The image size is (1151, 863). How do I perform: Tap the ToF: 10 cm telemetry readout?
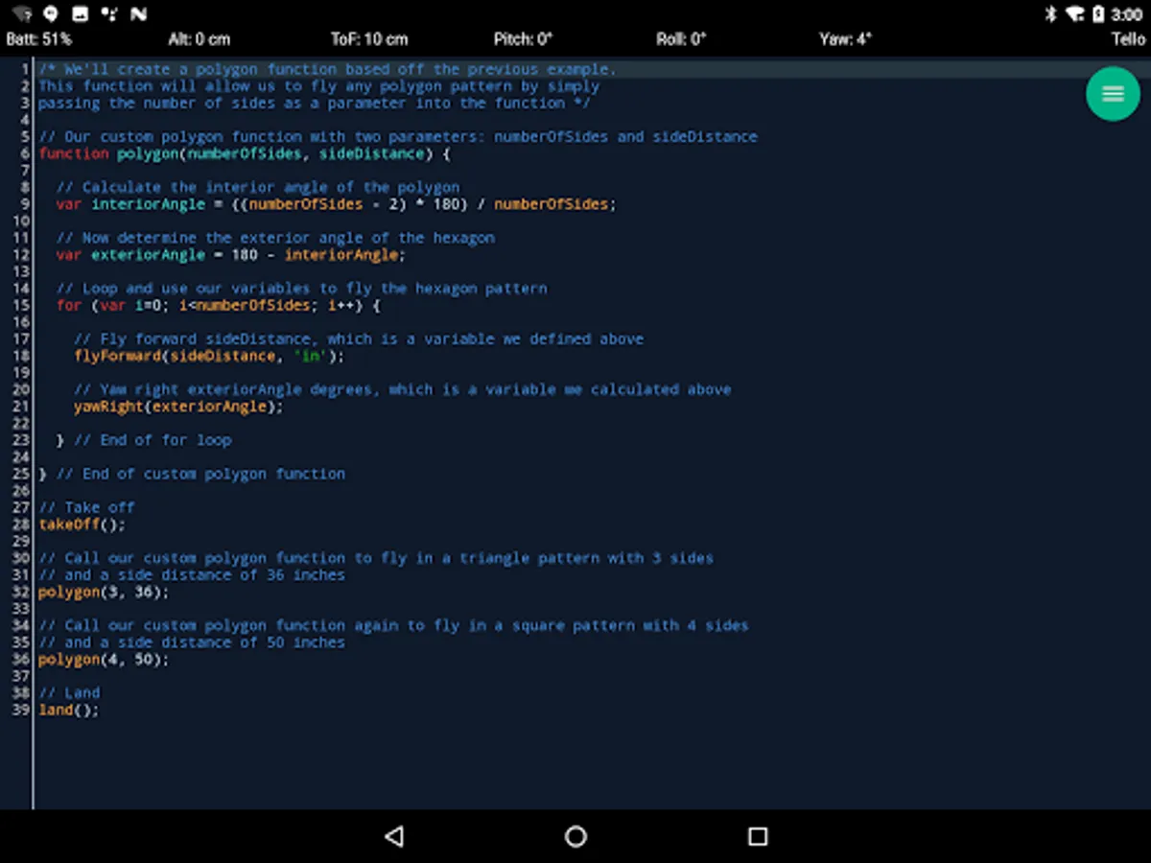tap(369, 39)
